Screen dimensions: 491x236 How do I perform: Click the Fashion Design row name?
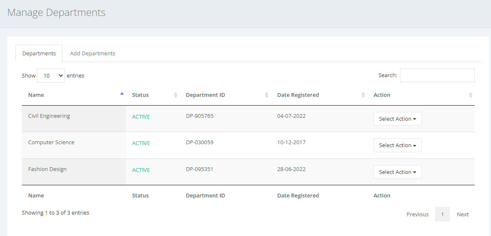47,169
